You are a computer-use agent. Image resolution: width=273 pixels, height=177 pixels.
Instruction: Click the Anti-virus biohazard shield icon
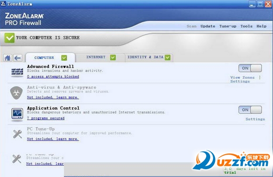[x=16, y=93]
